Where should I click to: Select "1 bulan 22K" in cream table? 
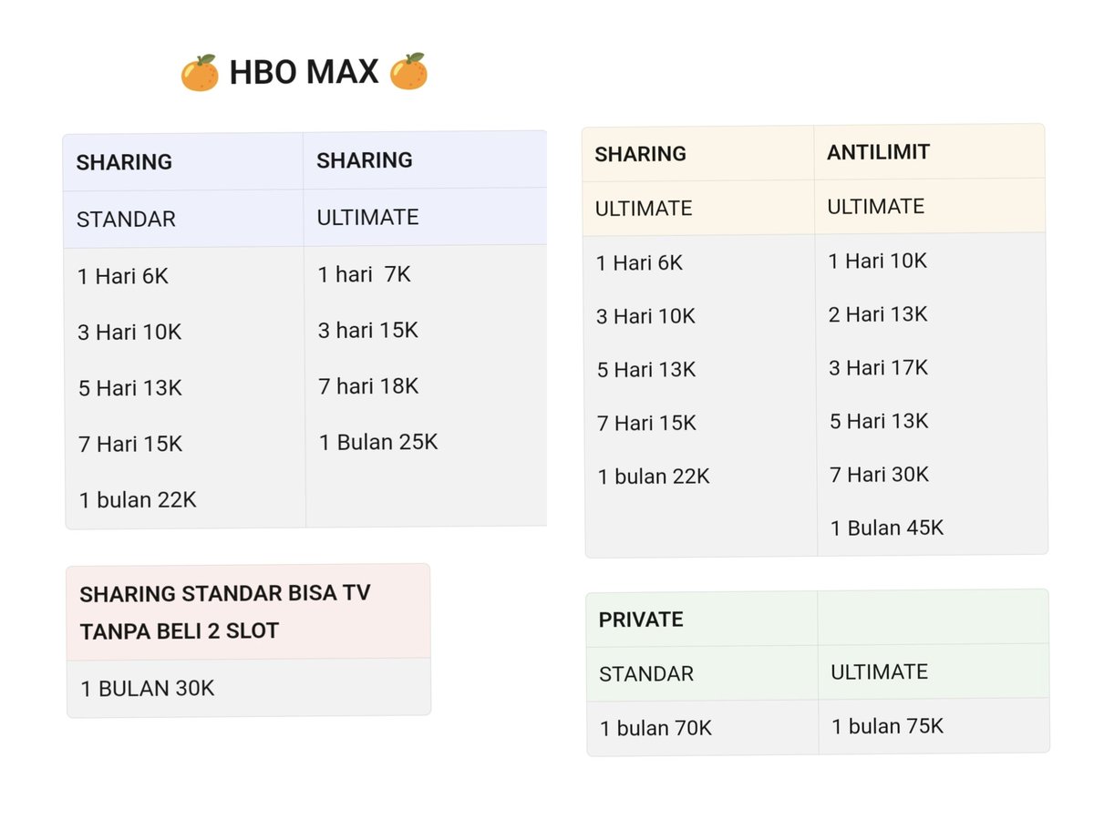tap(653, 477)
